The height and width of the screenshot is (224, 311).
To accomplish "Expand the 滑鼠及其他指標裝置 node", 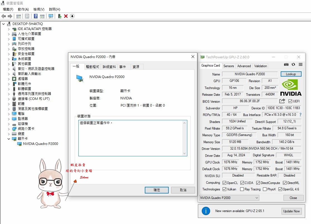I will 9,109.
